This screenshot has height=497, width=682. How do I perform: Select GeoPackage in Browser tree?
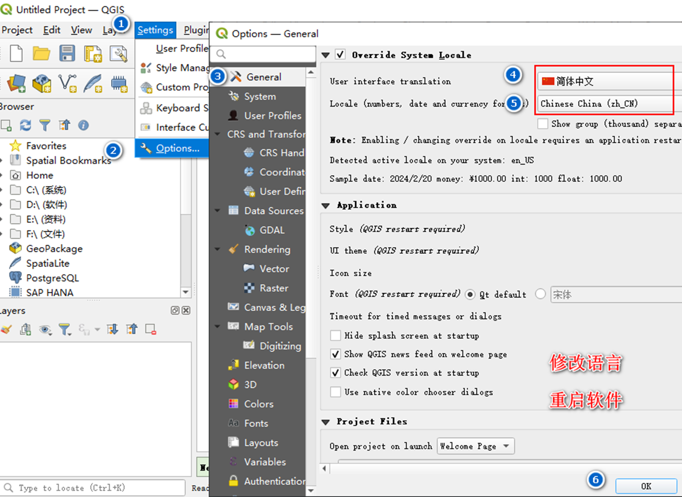(x=54, y=248)
